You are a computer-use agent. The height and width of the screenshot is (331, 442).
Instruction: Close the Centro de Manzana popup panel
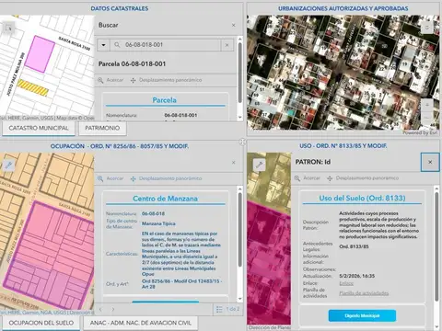click(x=234, y=163)
